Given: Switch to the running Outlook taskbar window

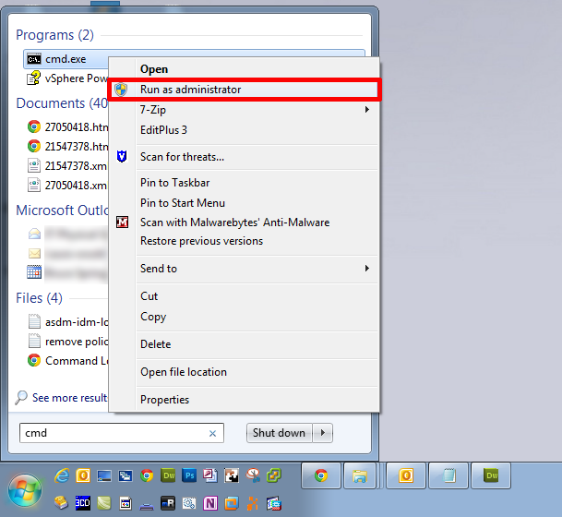Looking at the screenshot, I should click(x=406, y=475).
